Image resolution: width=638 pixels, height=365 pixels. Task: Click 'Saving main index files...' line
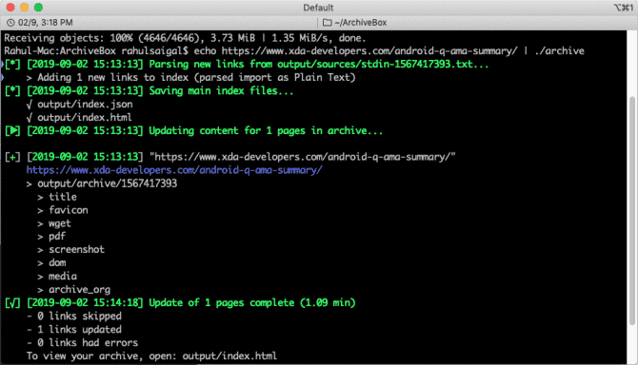coord(149,91)
